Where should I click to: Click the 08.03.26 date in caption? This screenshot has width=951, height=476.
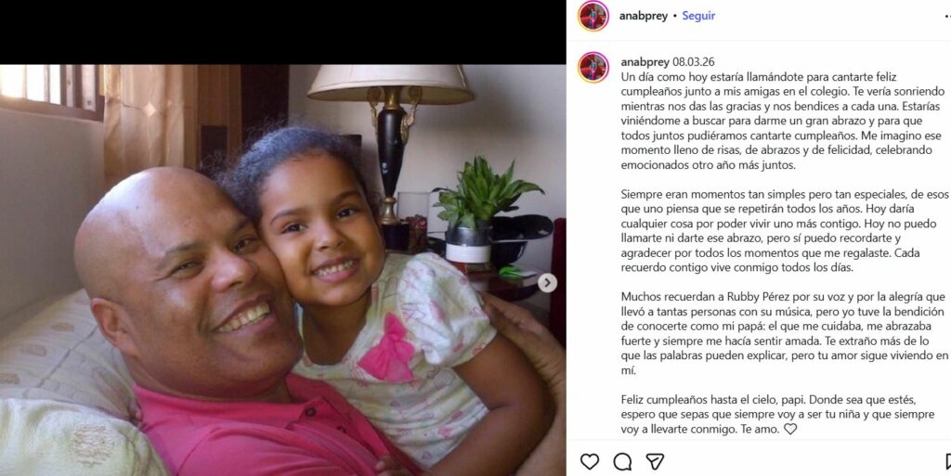[693, 62]
